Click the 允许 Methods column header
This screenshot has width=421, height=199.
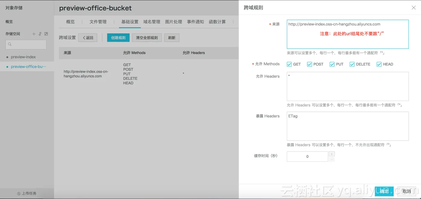coord(134,53)
